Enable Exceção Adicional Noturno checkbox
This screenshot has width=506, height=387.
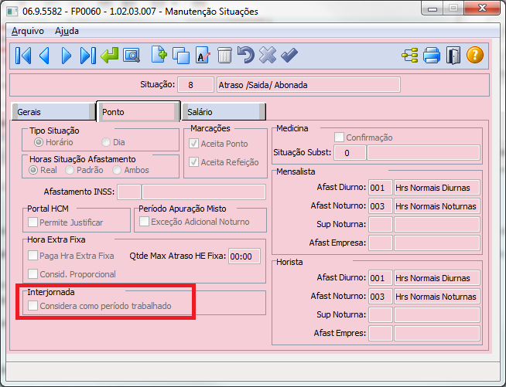(x=144, y=222)
